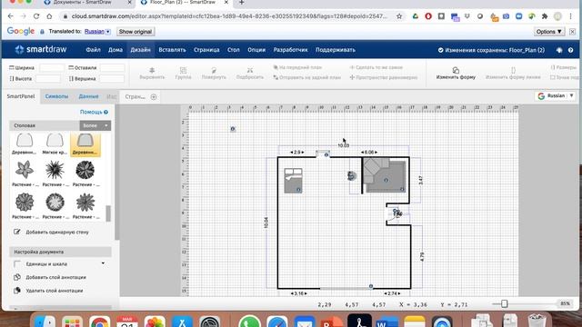Switch to the SmartPanel tab

(21, 96)
